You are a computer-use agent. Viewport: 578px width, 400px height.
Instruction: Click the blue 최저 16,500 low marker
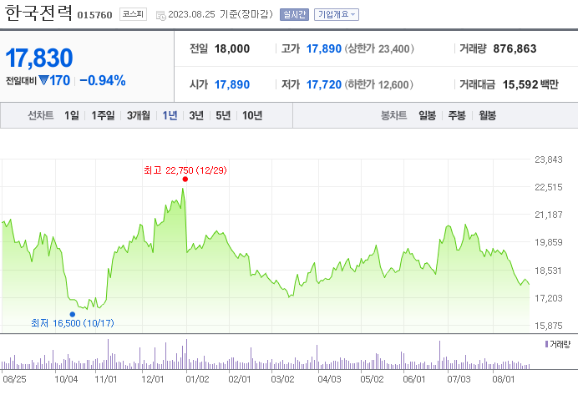click(72, 314)
